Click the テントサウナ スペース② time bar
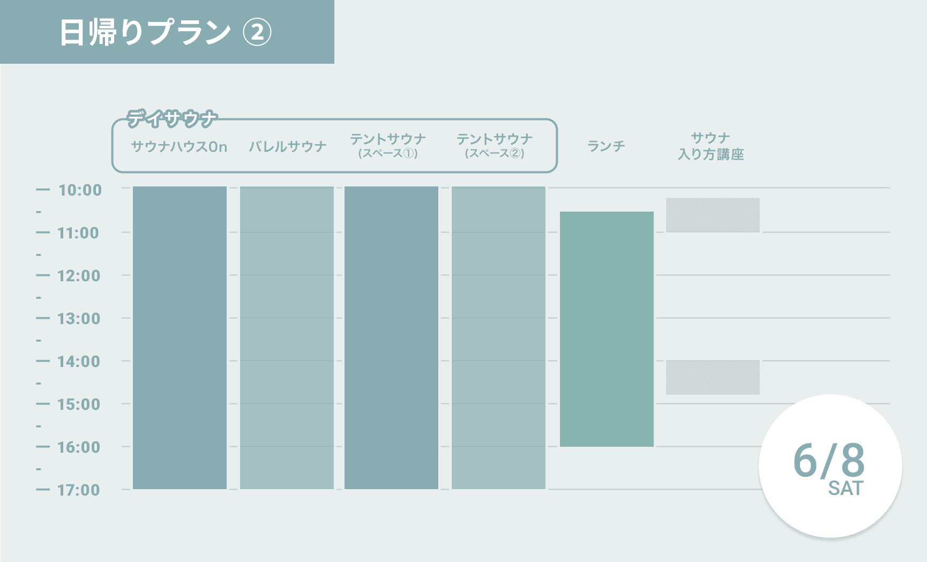The height and width of the screenshot is (562, 927). 498,338
